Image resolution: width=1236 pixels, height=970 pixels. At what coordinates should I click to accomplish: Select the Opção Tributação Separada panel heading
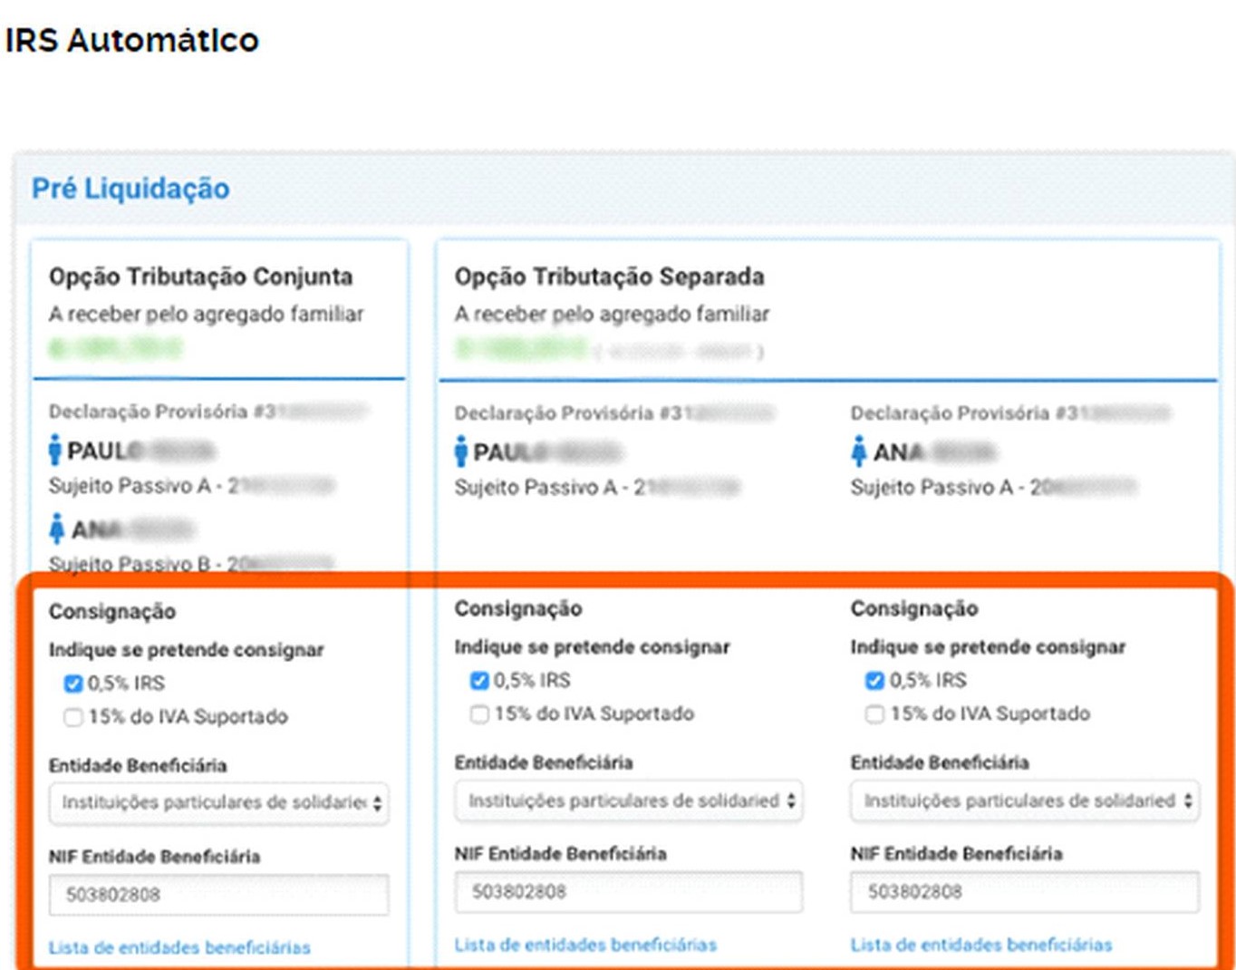point(609,276)
